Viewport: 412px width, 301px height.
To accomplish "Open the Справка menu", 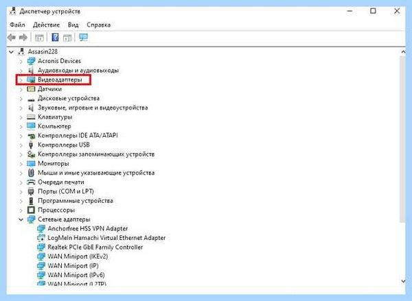I will (x=98, y=25).
